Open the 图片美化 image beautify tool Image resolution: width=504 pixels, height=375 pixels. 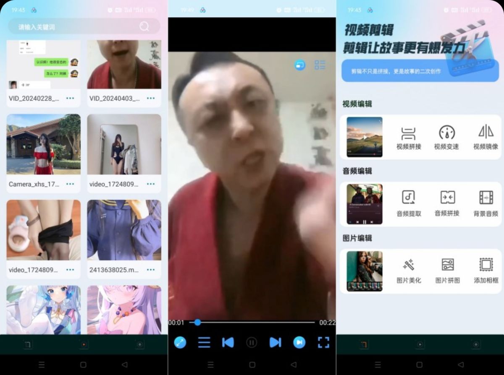click(408, 271)
